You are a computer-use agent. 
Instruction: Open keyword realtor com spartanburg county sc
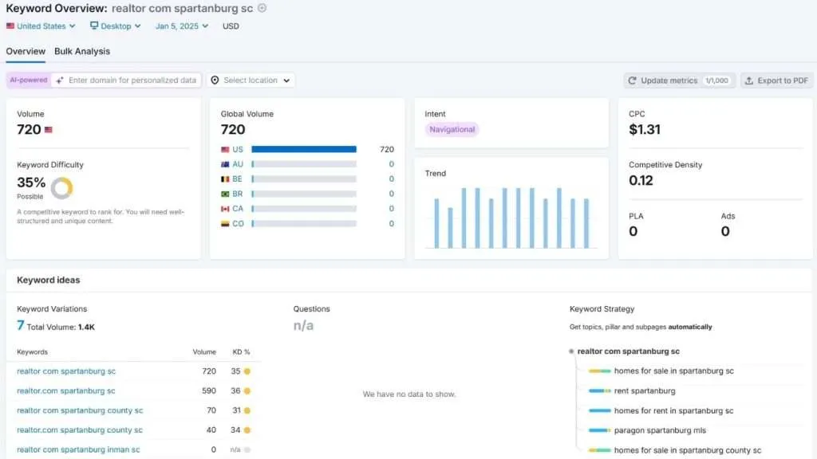(x=80, y=410)
